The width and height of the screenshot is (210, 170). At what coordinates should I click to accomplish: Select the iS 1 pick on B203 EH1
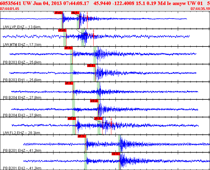[91, 66]
